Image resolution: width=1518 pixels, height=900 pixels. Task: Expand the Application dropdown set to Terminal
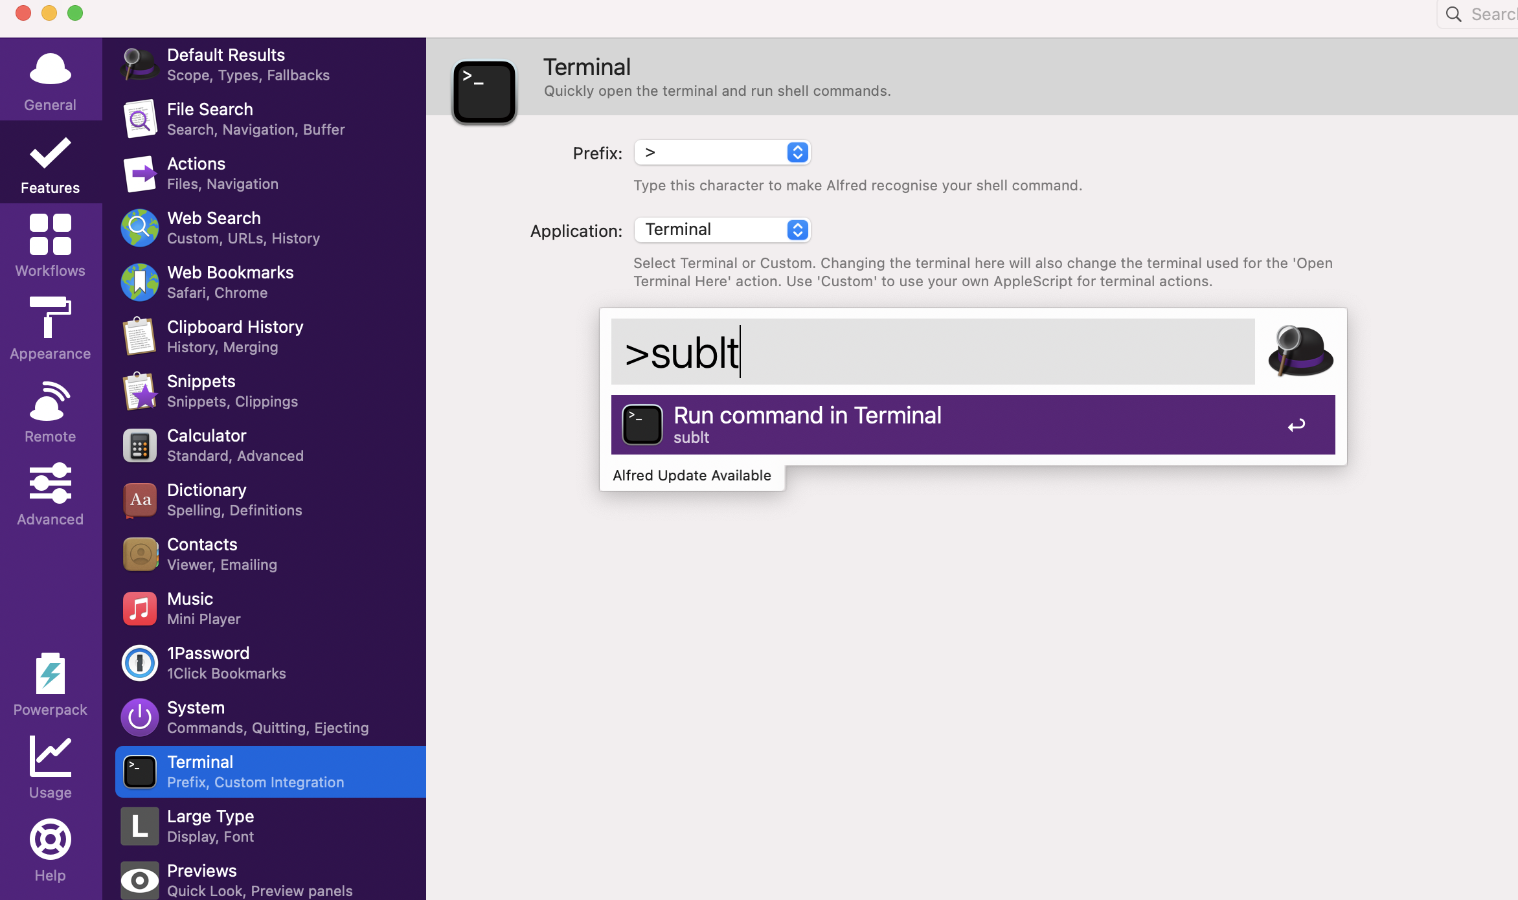click(723, 230)
